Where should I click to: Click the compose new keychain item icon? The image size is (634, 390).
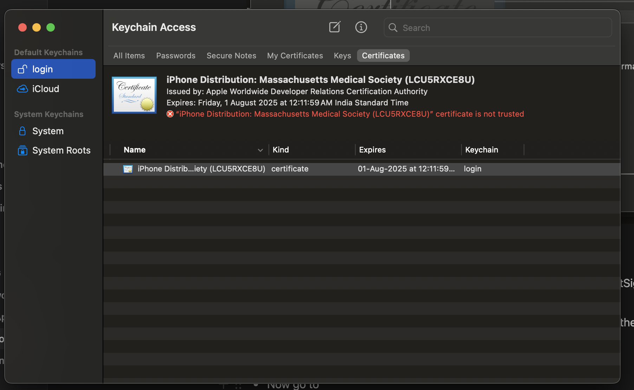pos(335,27)
